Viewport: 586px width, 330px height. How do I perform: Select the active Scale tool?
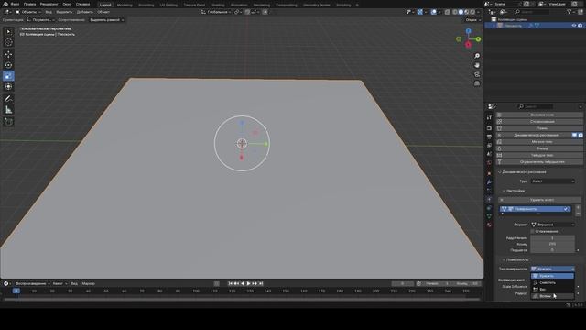[x=8, y=76]
